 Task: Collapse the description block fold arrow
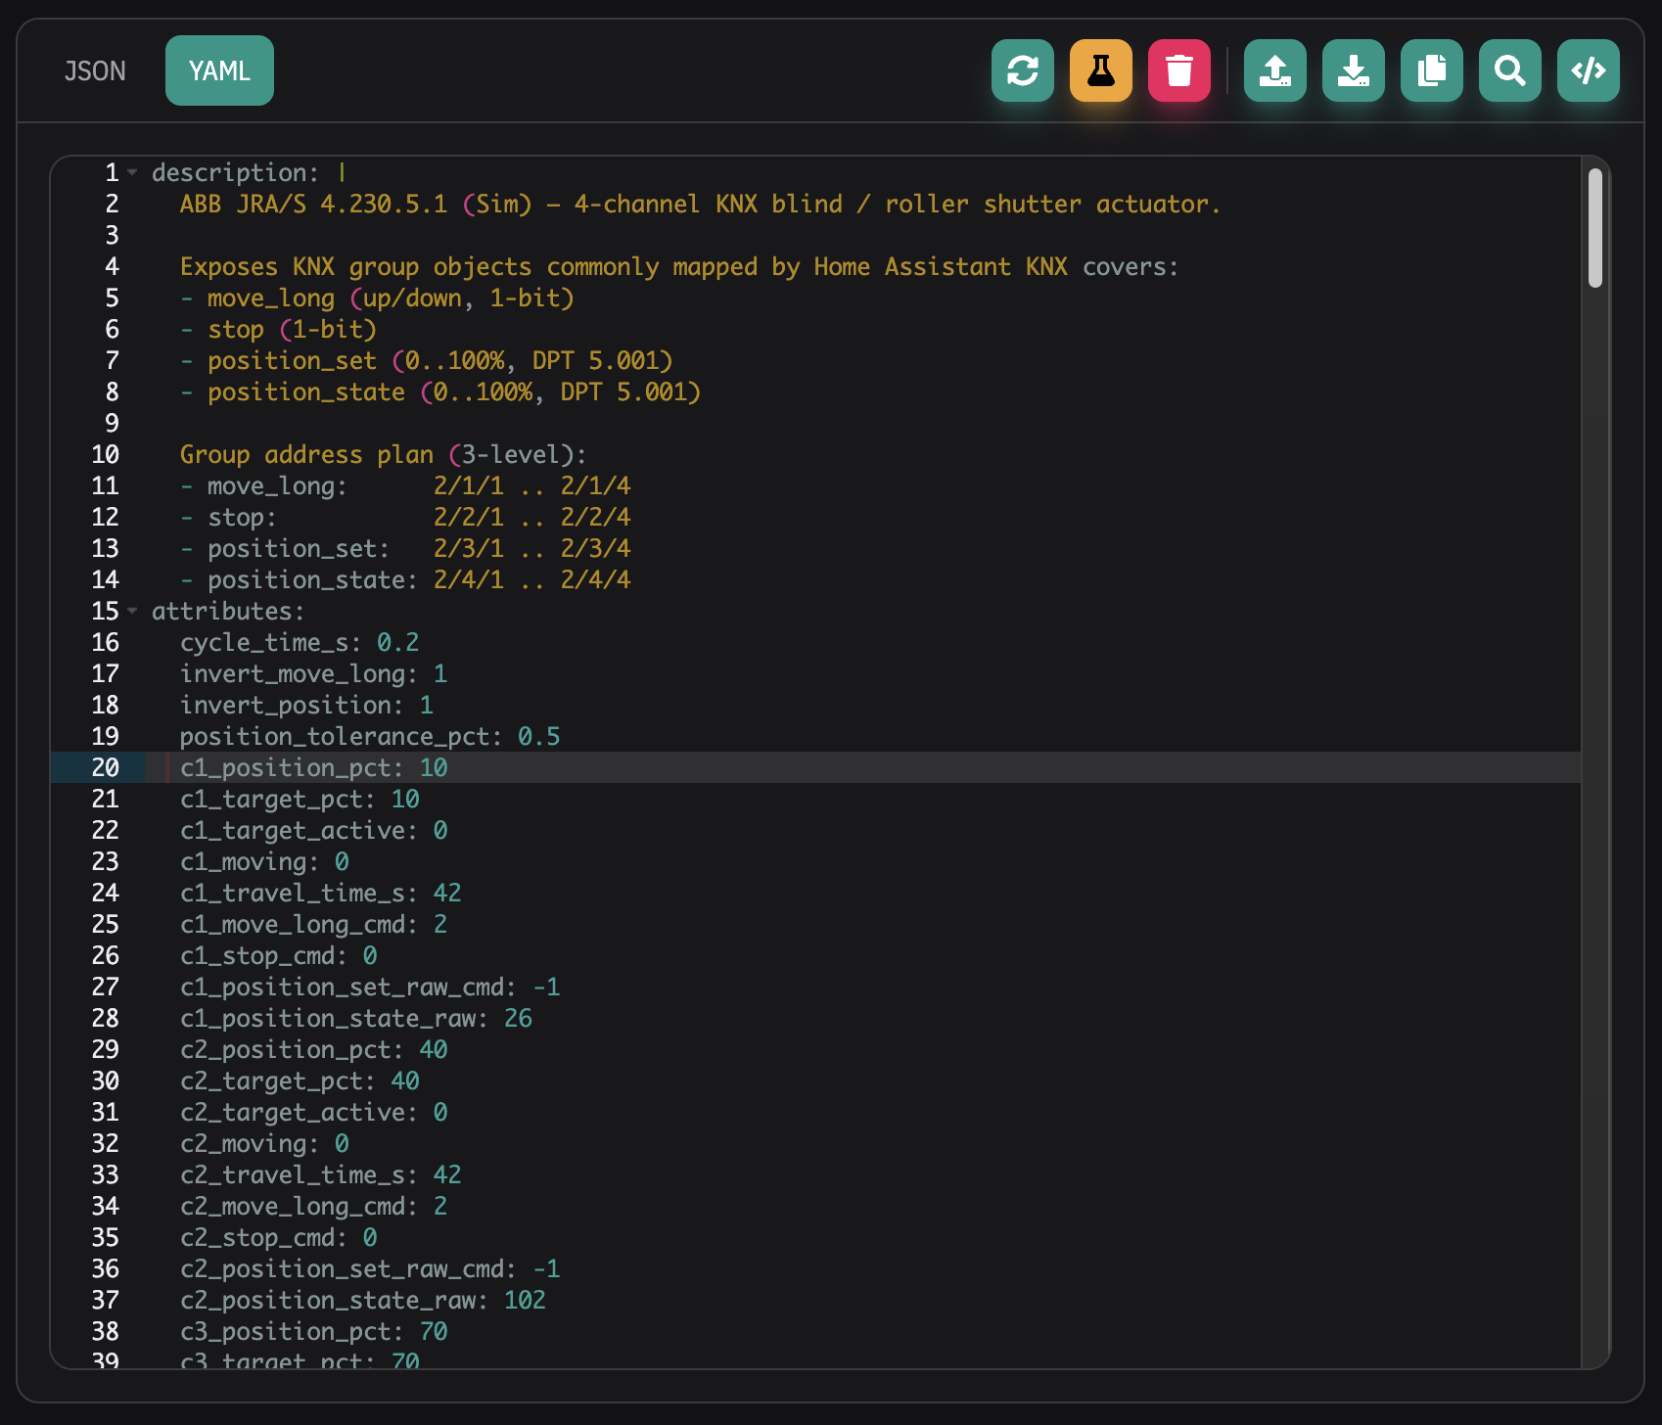(x=132, y=173)
